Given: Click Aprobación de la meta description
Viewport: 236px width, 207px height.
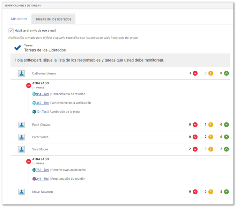Looking at the screenshot, I should tap(65, 112).
